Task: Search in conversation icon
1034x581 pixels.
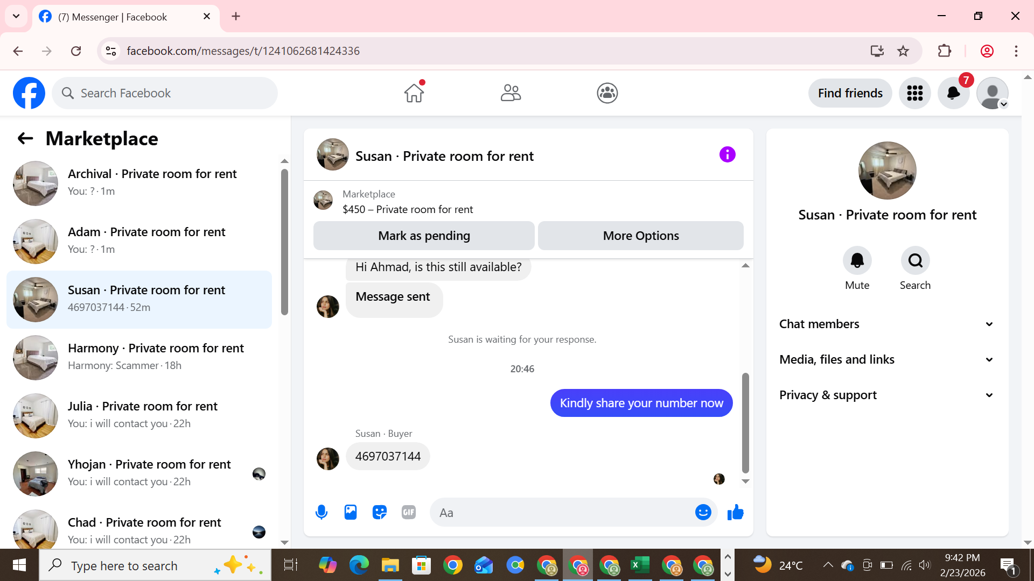Action: (x=915, y=261)
